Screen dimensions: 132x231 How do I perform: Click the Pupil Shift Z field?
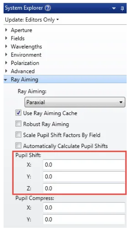coord(84,188)
